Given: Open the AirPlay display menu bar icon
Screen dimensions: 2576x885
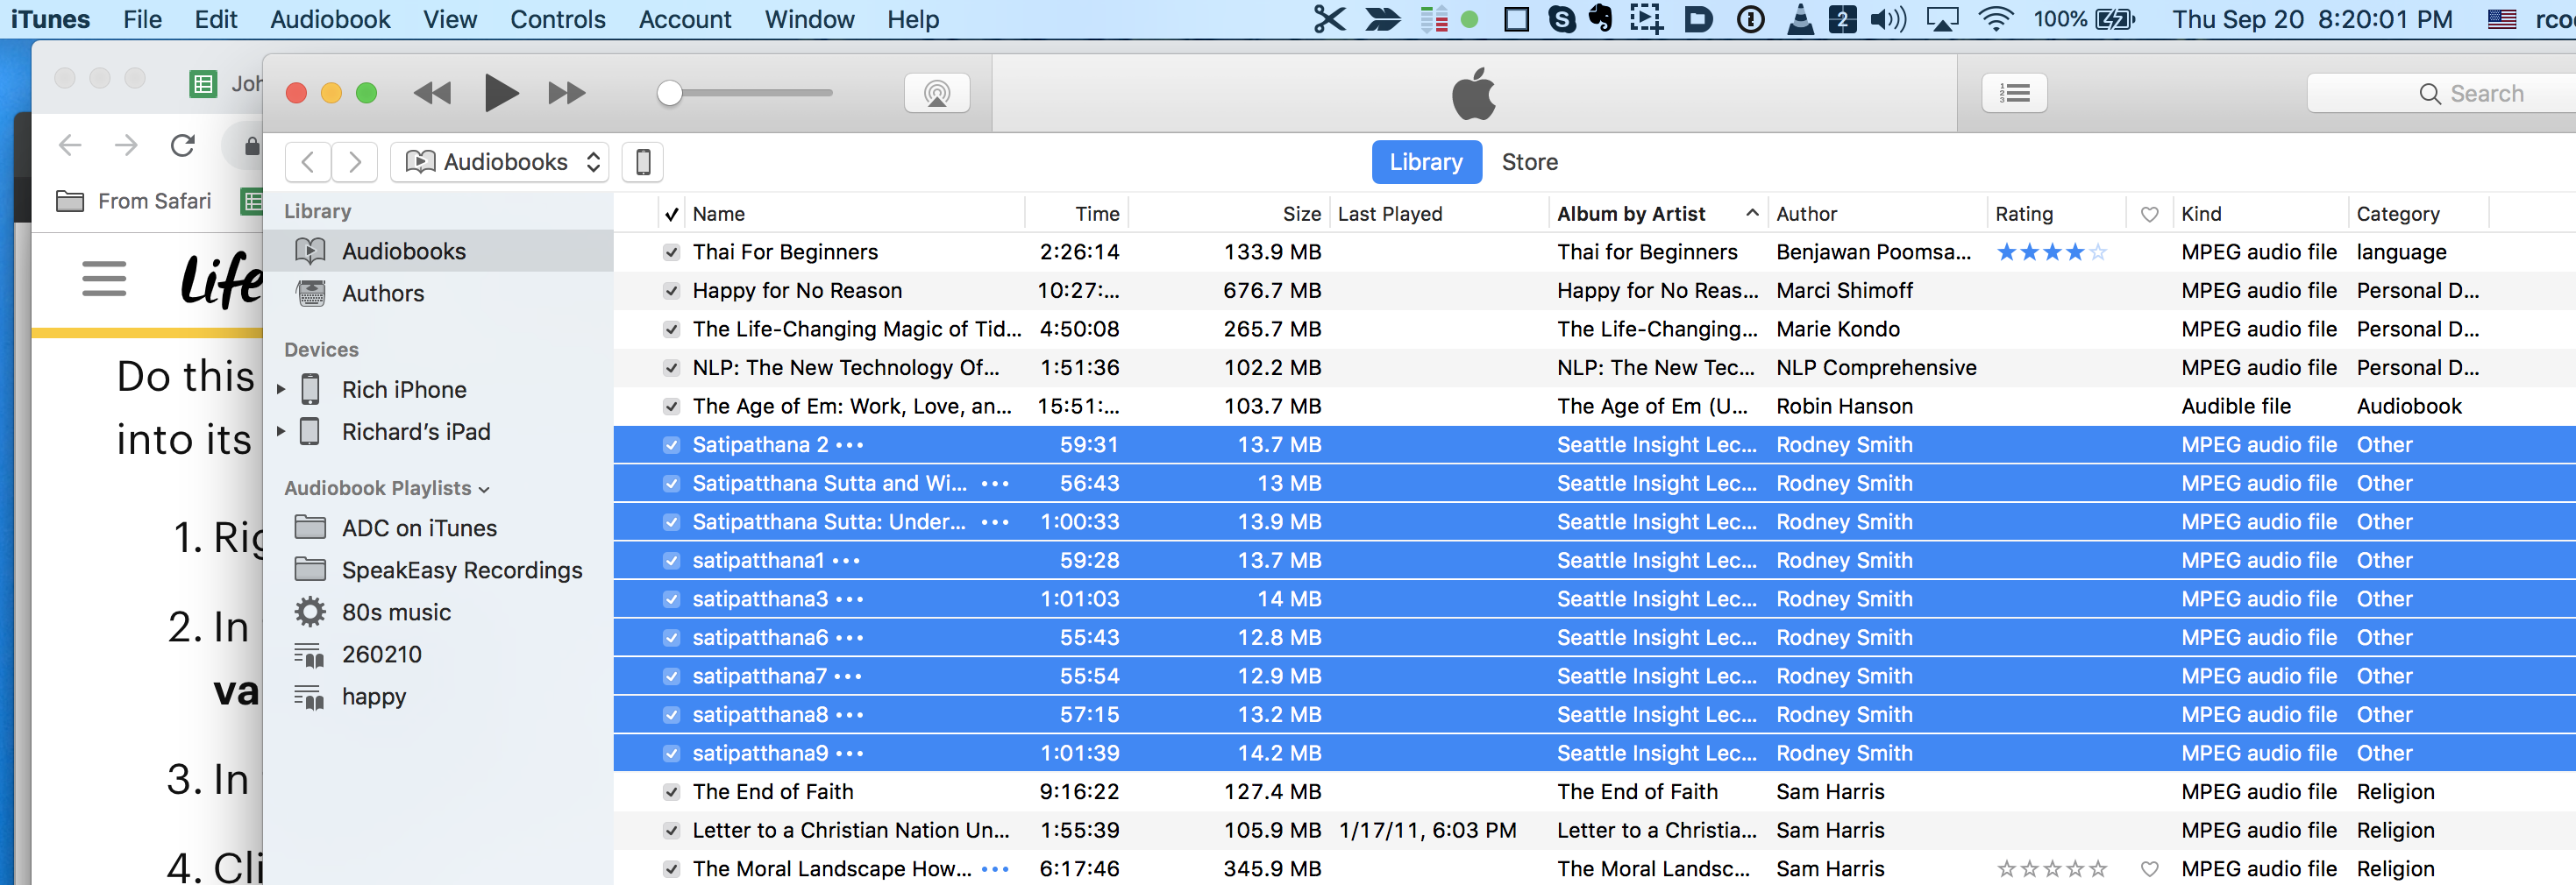Looking at the screenshot, I should [x=1942, y=19].
